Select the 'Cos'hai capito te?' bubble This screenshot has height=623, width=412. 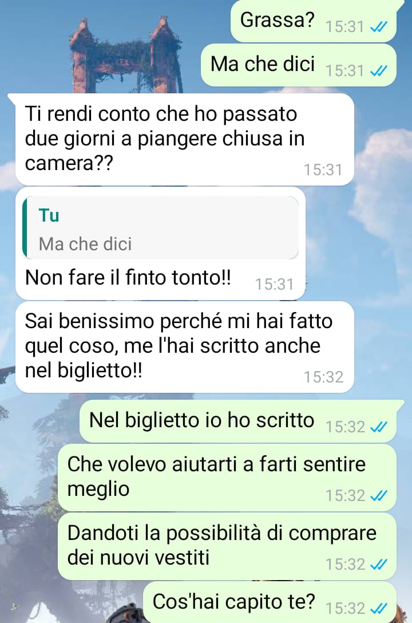270,602
